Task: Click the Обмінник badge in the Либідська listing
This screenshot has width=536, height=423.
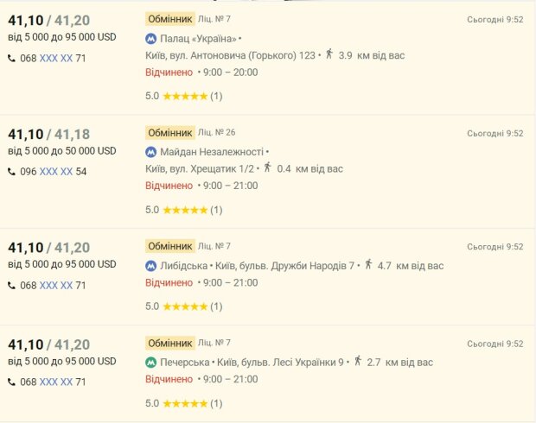Action: [170, 246]
